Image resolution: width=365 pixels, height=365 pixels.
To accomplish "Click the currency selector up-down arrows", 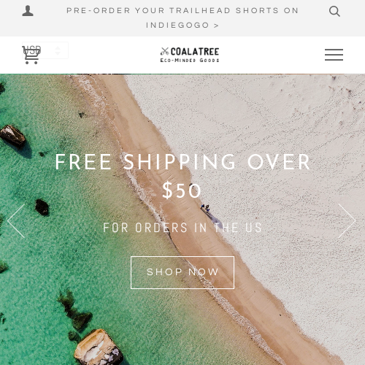I will click(58, 50).
